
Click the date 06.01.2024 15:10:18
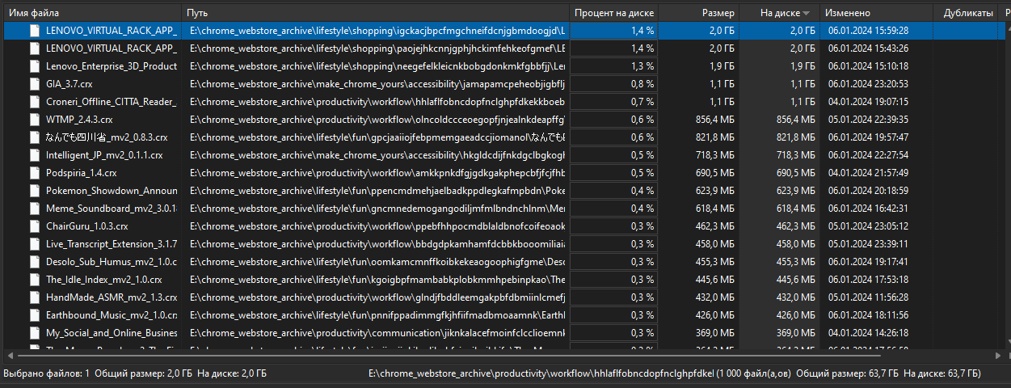click(868, 66)
